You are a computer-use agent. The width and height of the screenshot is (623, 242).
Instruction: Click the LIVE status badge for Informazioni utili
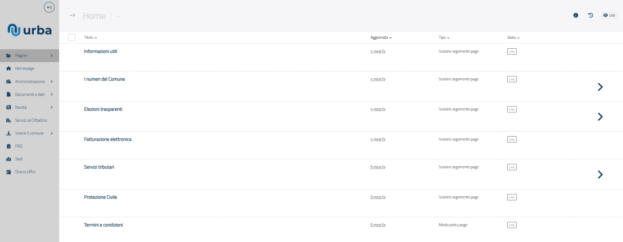point(512,52)
